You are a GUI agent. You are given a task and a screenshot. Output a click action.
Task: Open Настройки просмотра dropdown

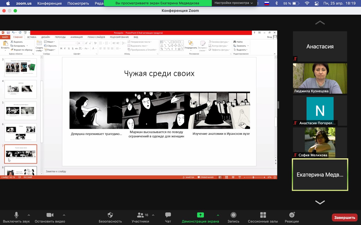[x=234, y=3]
